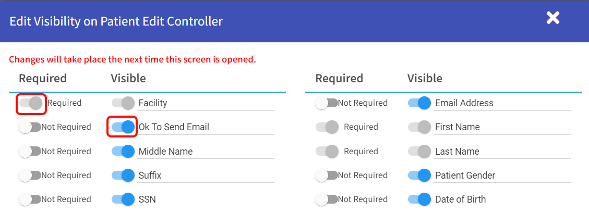The image size is (589, 213).
Task: Toggle the Required switch for Facility
Action: click(31, 103)
